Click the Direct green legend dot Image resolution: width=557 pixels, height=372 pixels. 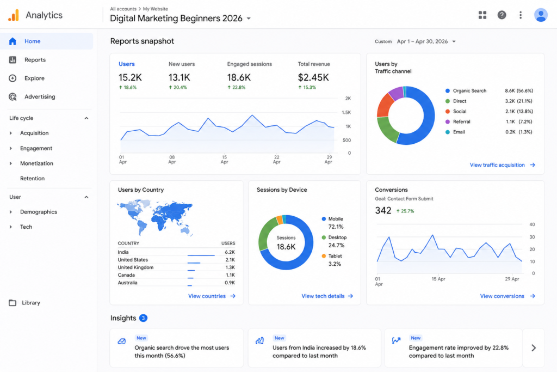tap(448, 101)
